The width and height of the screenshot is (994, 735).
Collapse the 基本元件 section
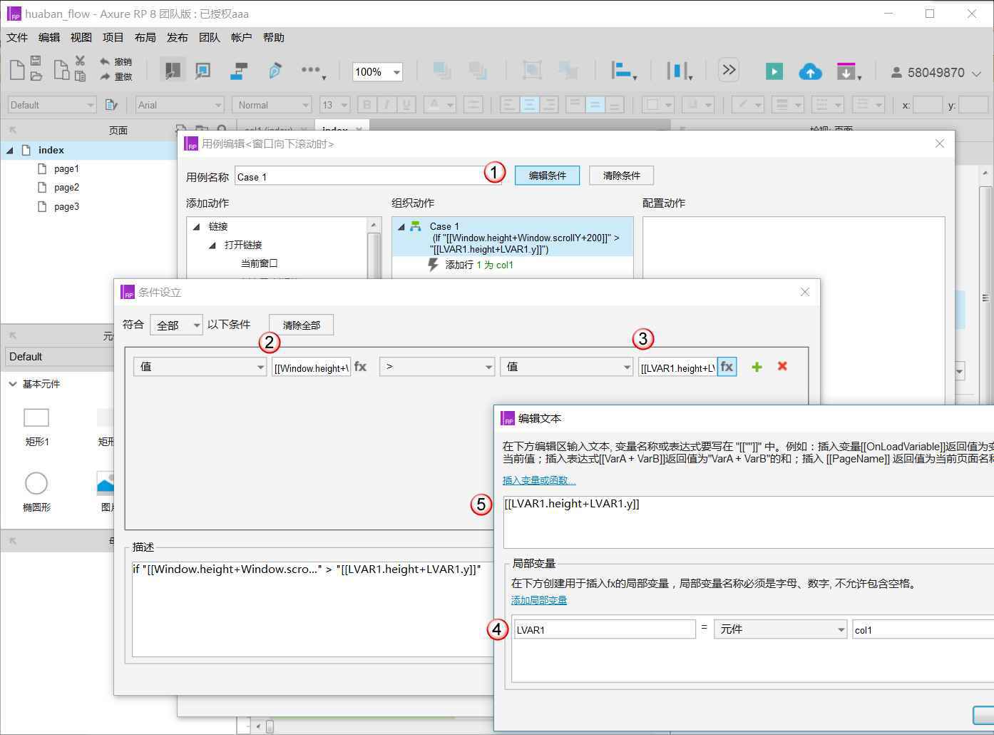[x=13, y=384]
